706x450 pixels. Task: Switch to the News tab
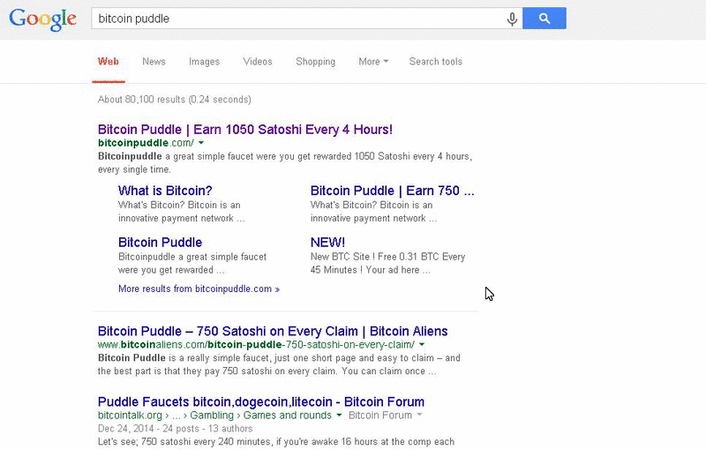point(154,62)
